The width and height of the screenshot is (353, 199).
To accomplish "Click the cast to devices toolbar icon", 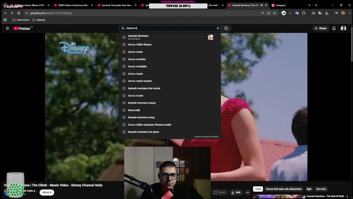I will (x=313, y=13).
